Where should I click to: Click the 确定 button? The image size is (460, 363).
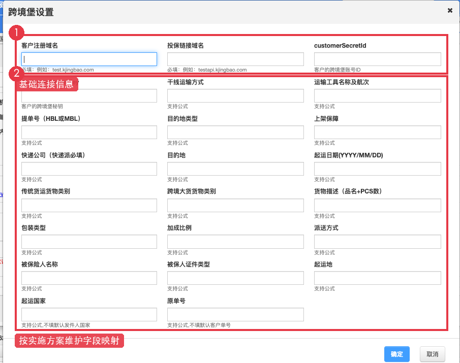coord(396,354)
